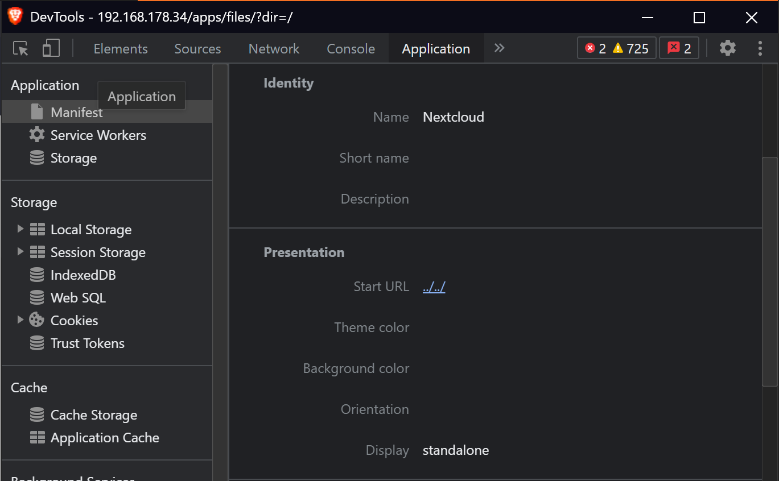Open the issues counter showing 2
The image size is (779, 481).
(679, 48)
